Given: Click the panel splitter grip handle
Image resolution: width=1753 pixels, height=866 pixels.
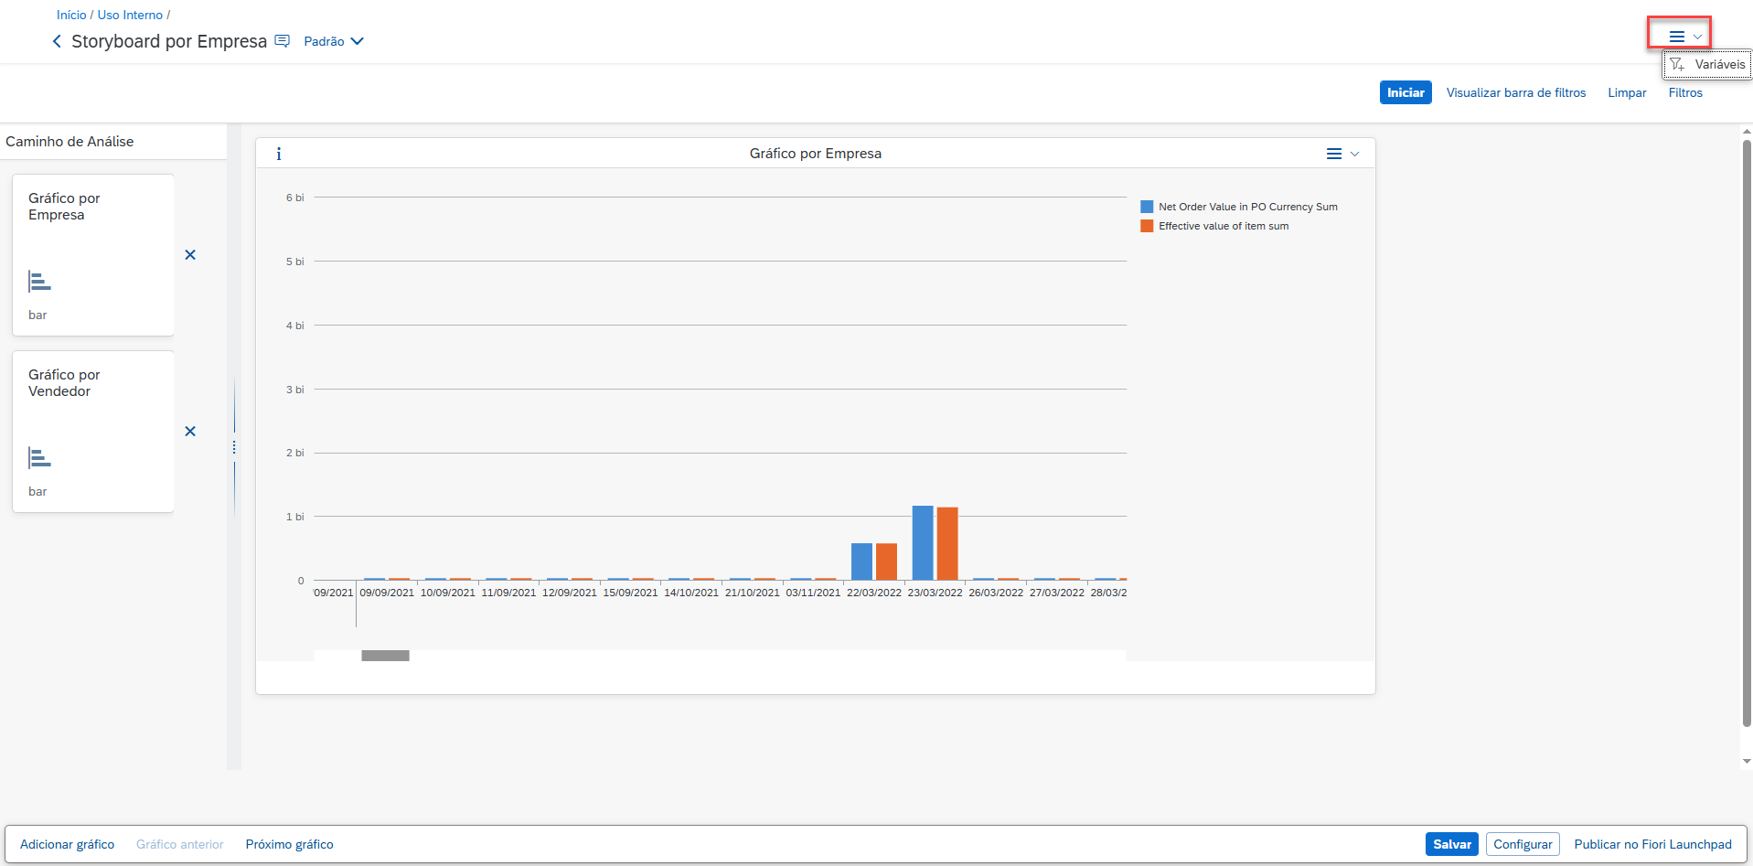Looking at the screenshot, I should pyautogui.click(x=234, y=447).
